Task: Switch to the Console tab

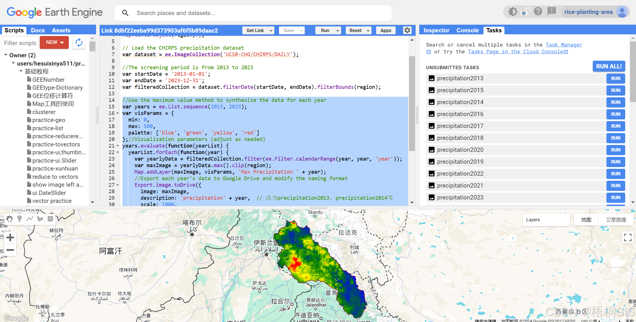Action: [467, 30]
